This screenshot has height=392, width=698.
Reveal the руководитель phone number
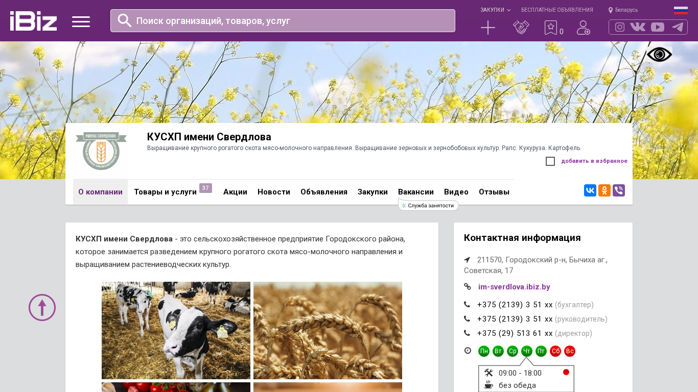point(515,319)
